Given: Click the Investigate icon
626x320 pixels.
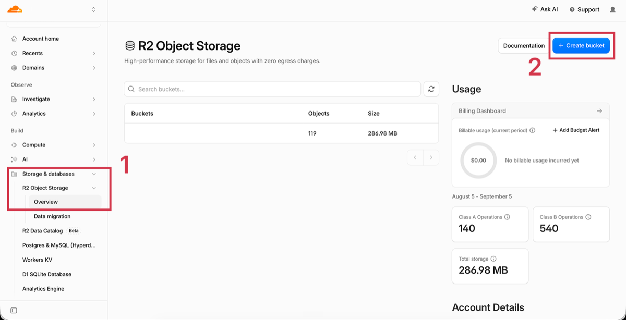Looking at the screenshot, I should tap(14, 99).
